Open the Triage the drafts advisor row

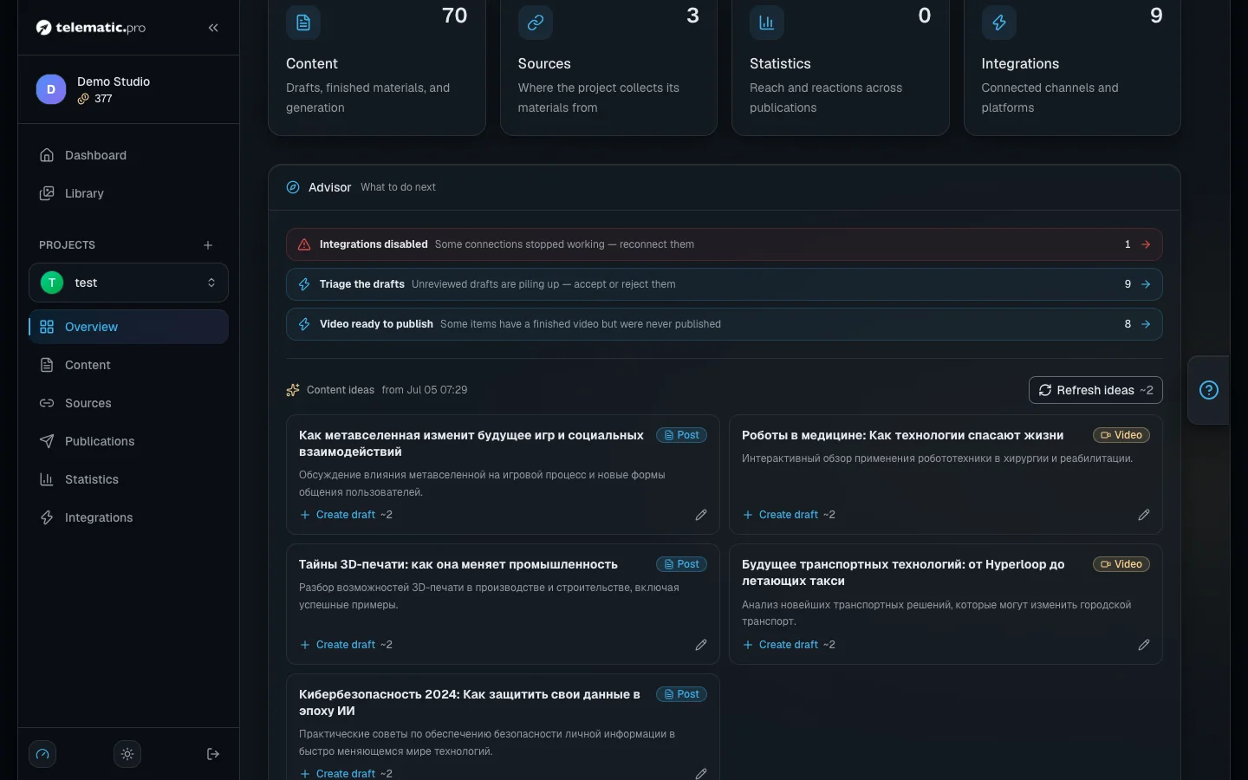725,284
